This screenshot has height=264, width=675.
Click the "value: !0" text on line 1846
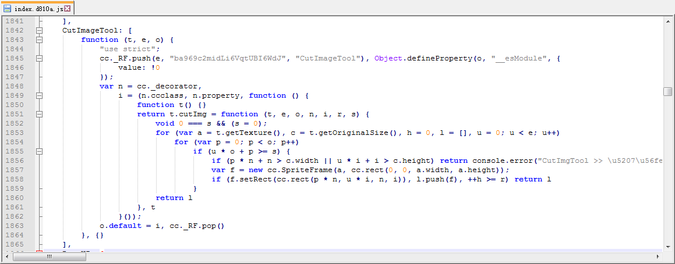pos(139,67)
